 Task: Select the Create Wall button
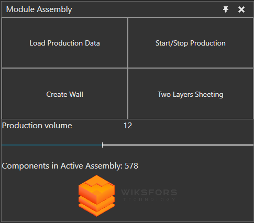[64, 94]
